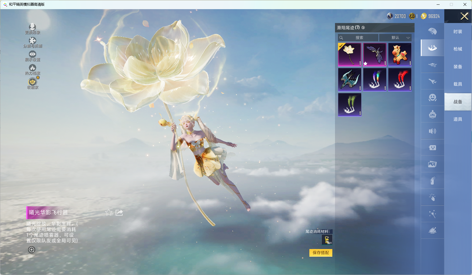The height and width of the screenshot is (275, 472).
Task: Maximize the emulator window
Action: (451, 4)
